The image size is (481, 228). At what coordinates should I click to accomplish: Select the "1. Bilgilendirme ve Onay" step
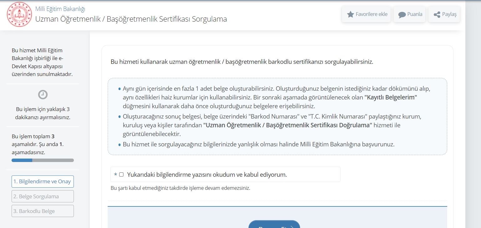[x=43, y=181]
